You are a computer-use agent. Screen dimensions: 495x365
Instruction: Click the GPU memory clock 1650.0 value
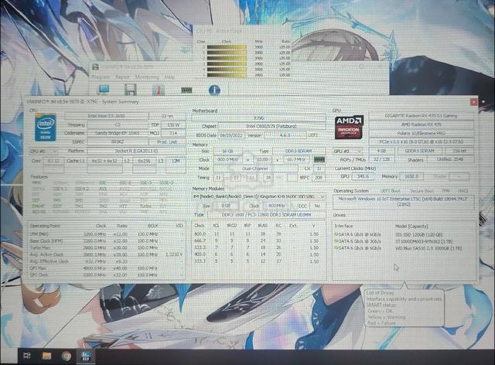[411, 176]
